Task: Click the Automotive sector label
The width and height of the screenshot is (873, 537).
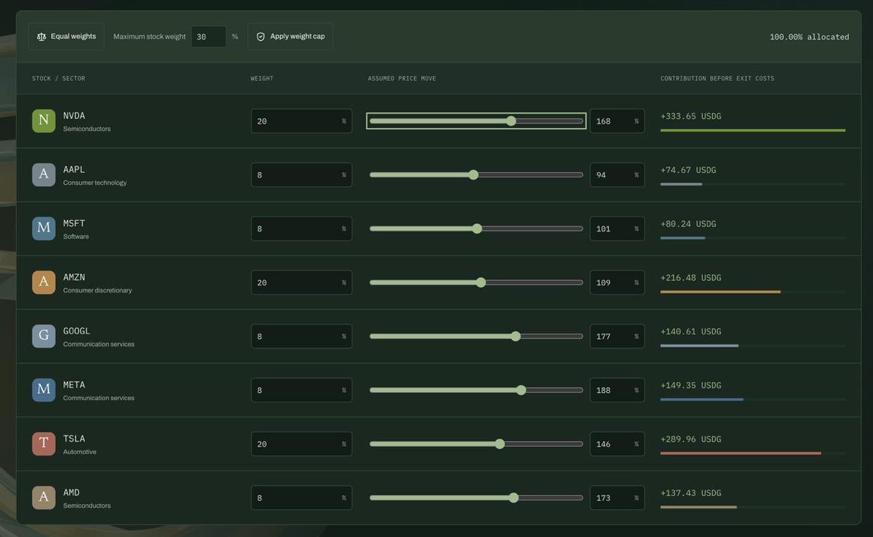Action: click(x=79, y=452)
